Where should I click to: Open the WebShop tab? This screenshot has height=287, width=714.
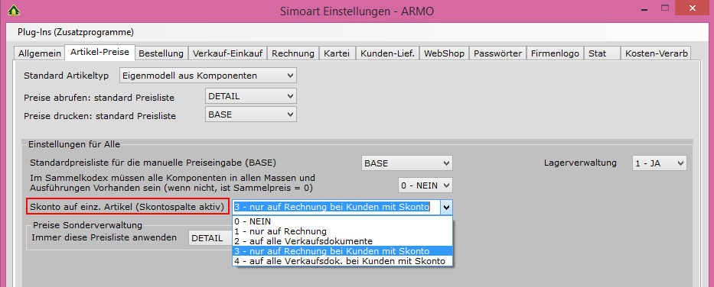point(444,53)
